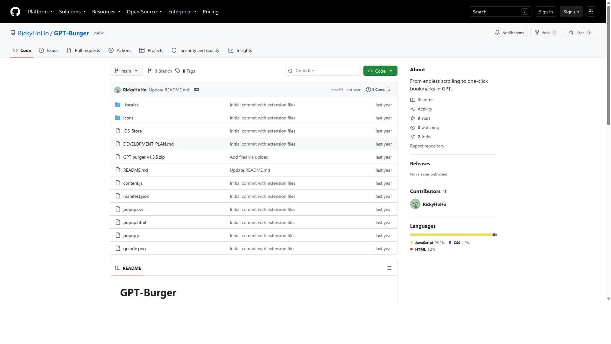
Task: Focus the GitHub Search field
Action: tap(500, 12)
